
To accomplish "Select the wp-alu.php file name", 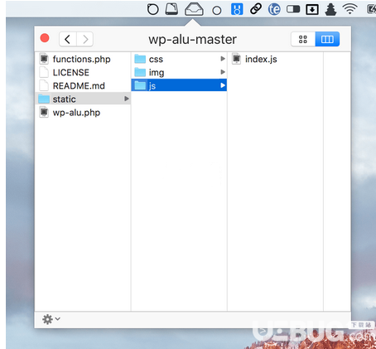I will 76,113.
